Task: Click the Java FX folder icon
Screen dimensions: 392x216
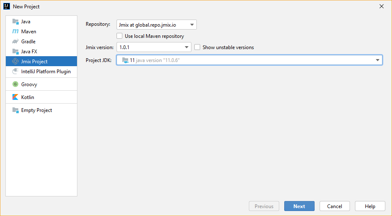Action: point(15,52)
